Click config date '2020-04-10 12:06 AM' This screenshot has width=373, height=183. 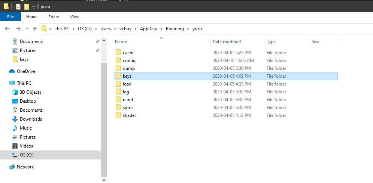233,60
